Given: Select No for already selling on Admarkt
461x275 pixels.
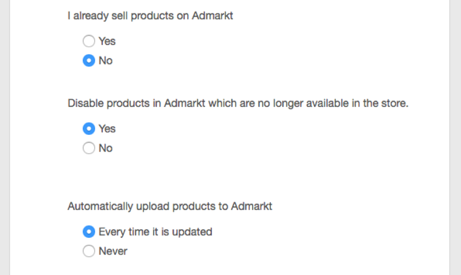Looking at the screenshot, I should [89, 61].
